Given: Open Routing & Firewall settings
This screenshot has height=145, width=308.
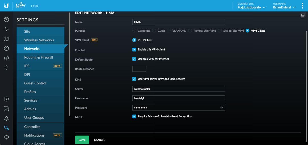Looking at the screenshot, I should [38, 57].
